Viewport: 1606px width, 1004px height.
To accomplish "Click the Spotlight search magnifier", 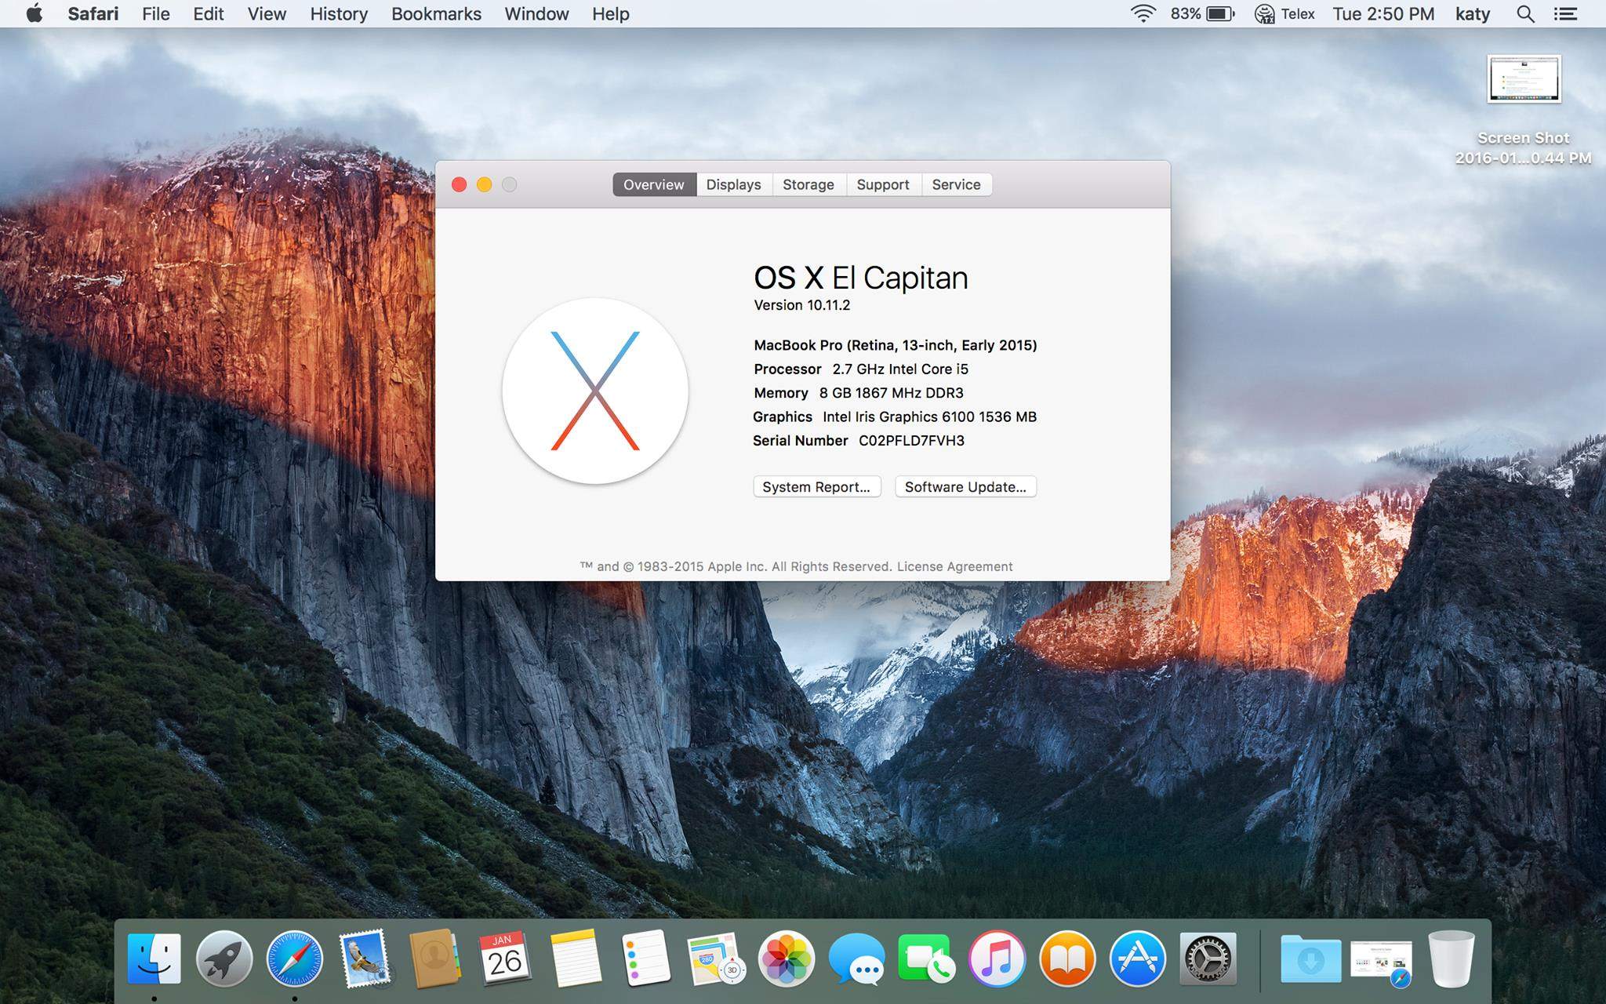I will pyautogui.click(x=1525, y=14).
